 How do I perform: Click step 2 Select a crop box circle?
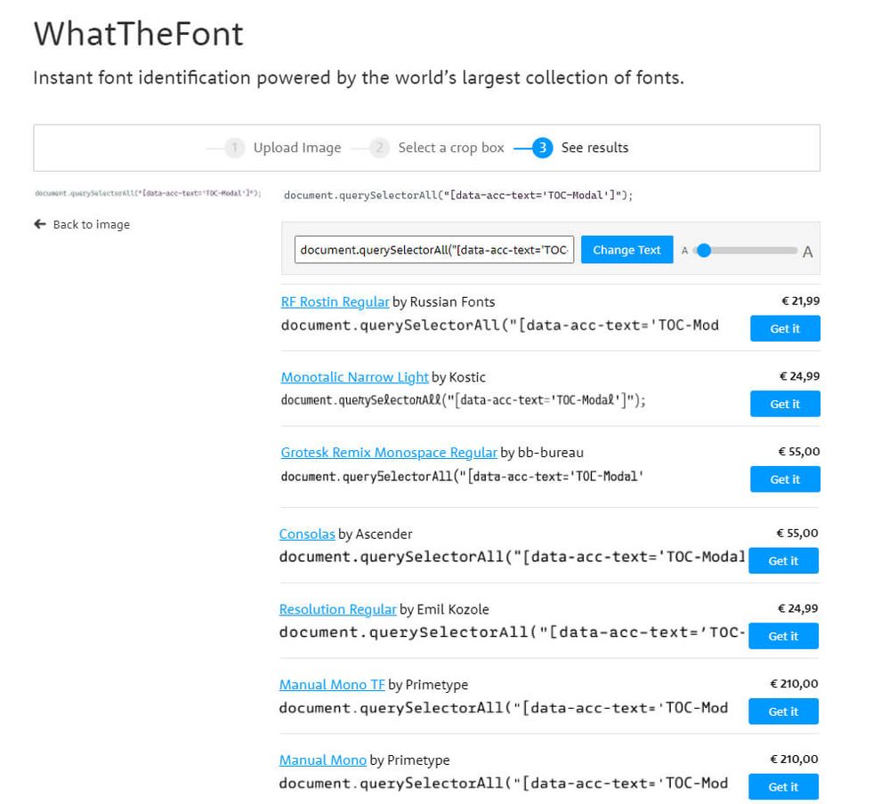pos(379,148)
